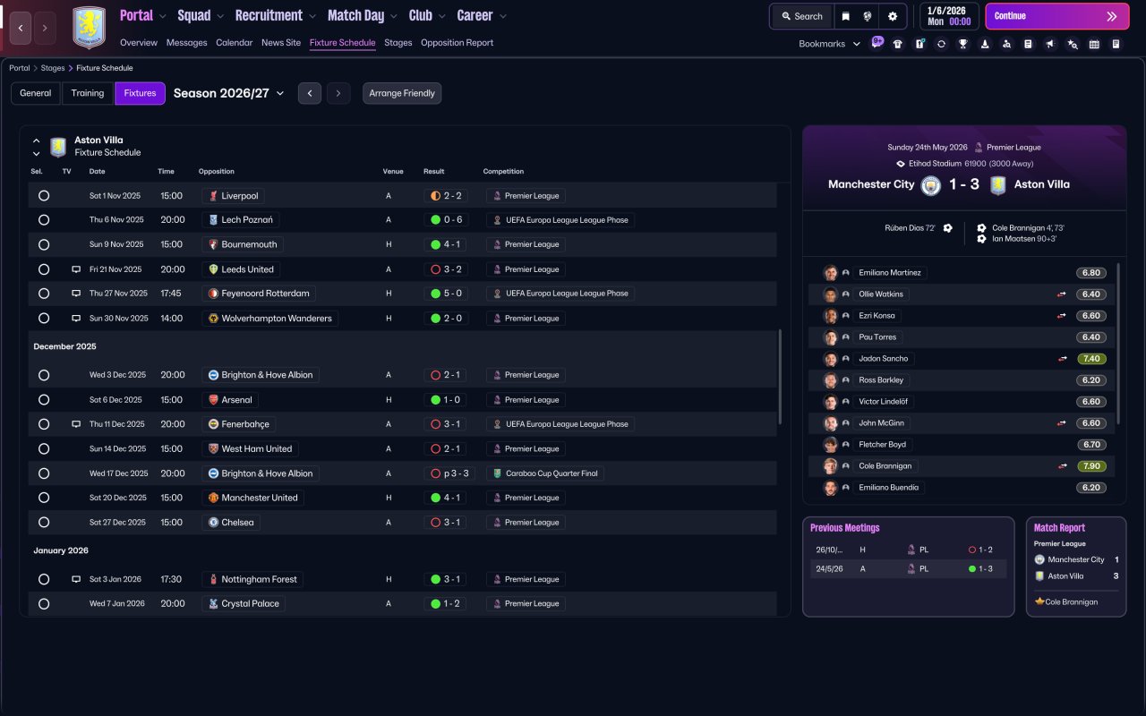This screenshot has height=716, width=1146.
Task: Expand the Squad menu dropdown
Action: point(220,16)
